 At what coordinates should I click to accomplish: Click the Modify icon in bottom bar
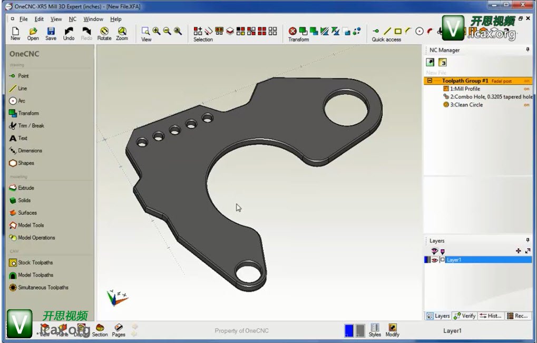(x=393, y=330)
